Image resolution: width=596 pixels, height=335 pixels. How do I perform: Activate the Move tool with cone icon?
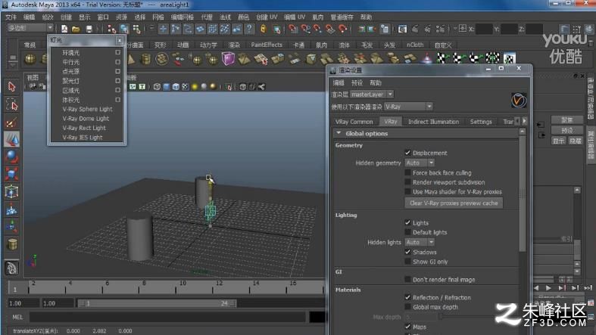[12, 139]
